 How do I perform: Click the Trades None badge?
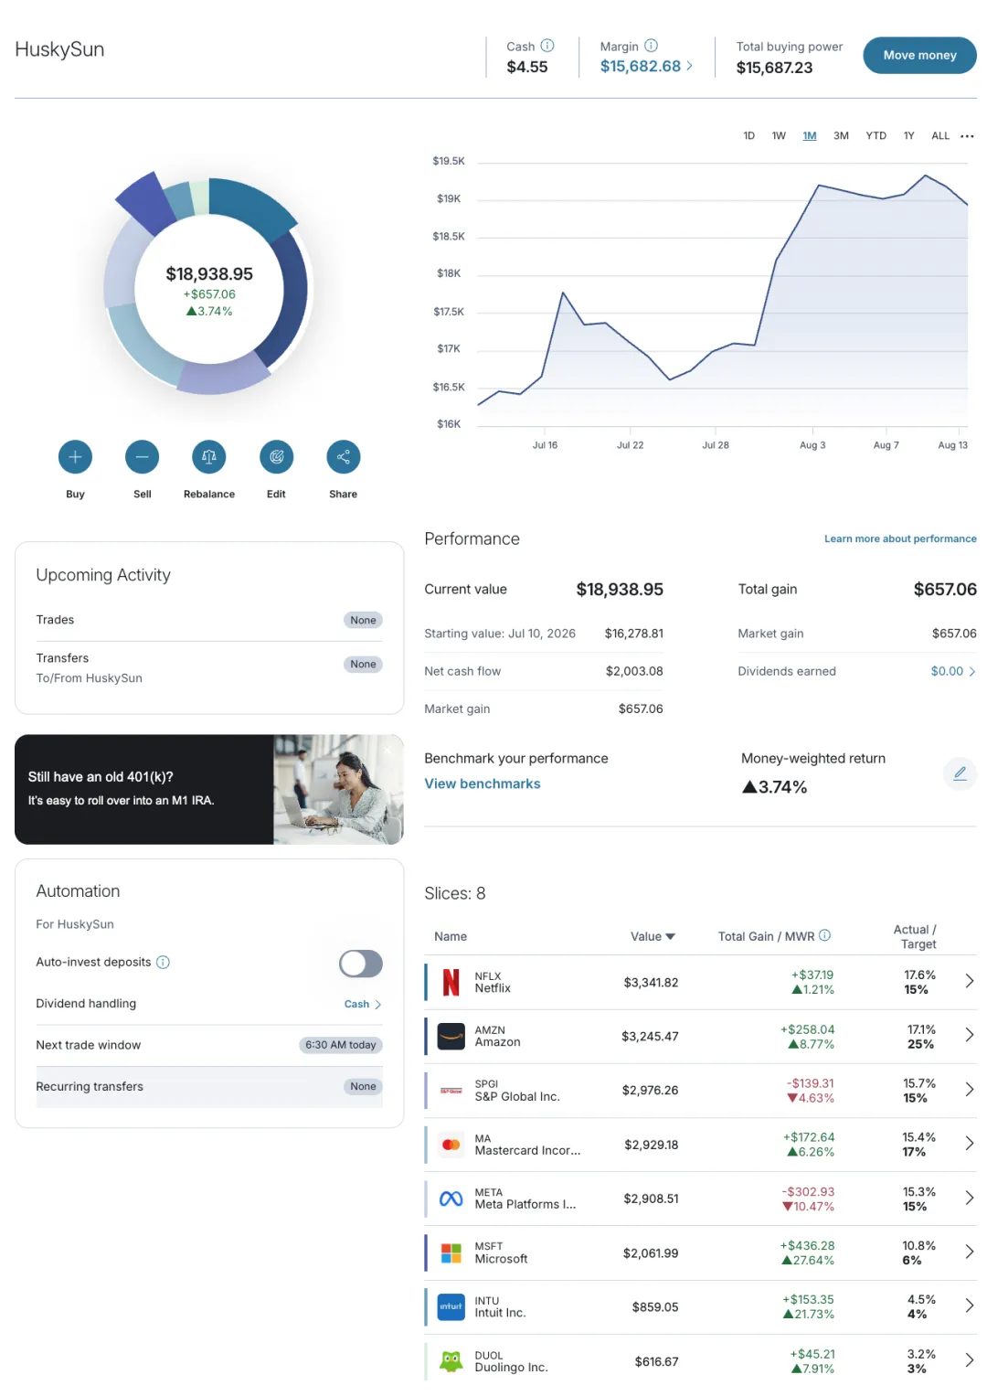pos(363,620)
